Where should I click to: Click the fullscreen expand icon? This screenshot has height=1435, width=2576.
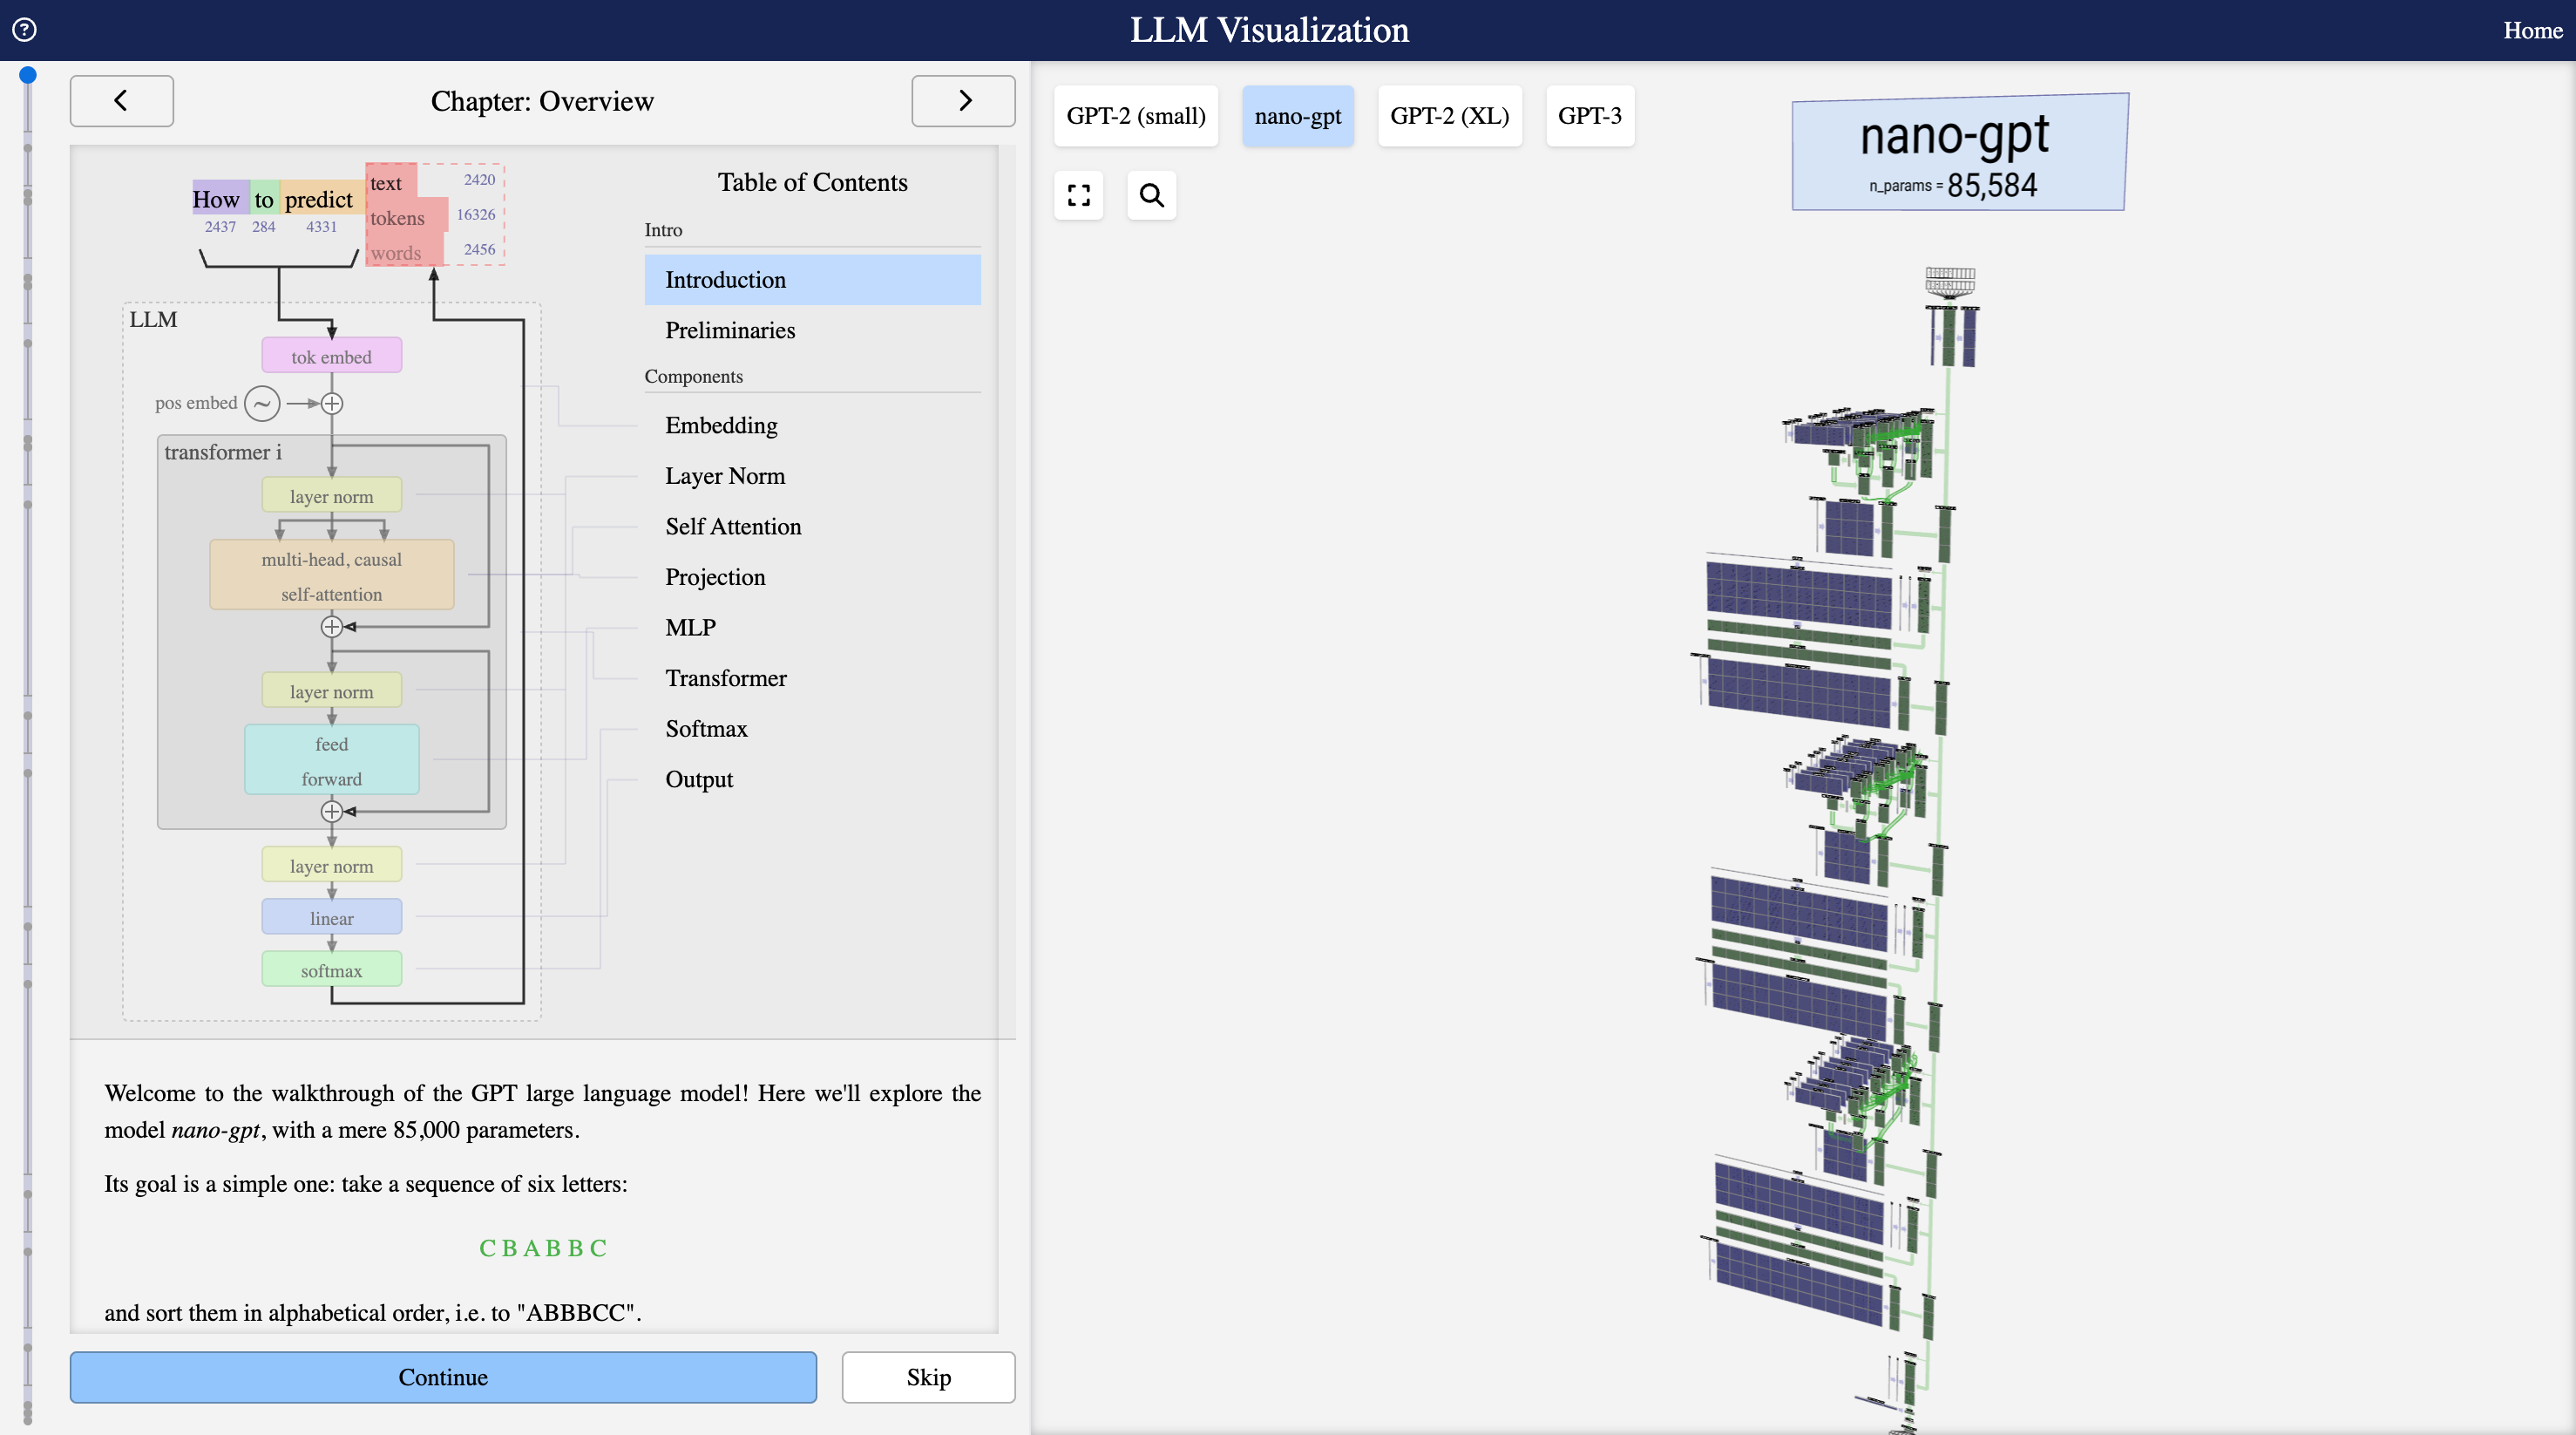coord(1078,195)
